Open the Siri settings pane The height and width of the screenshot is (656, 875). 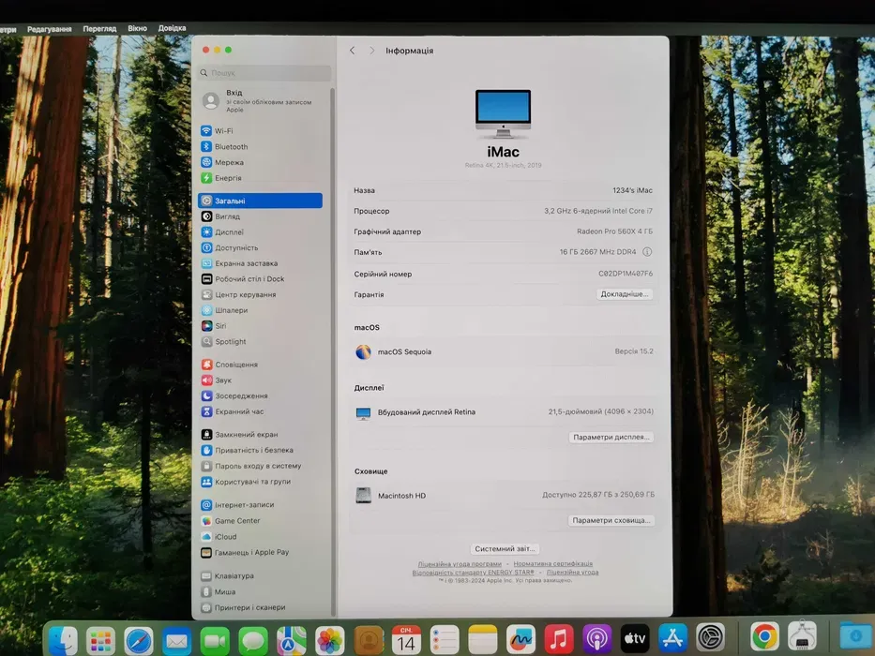click(219, 326)
